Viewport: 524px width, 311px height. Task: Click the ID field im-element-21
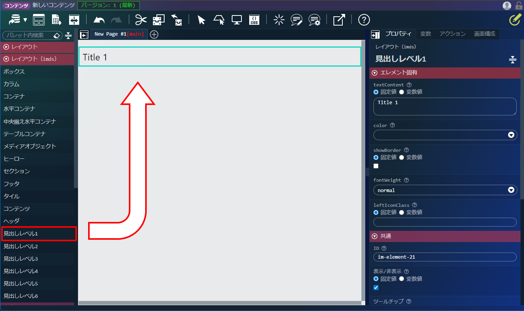click(445, 257)
